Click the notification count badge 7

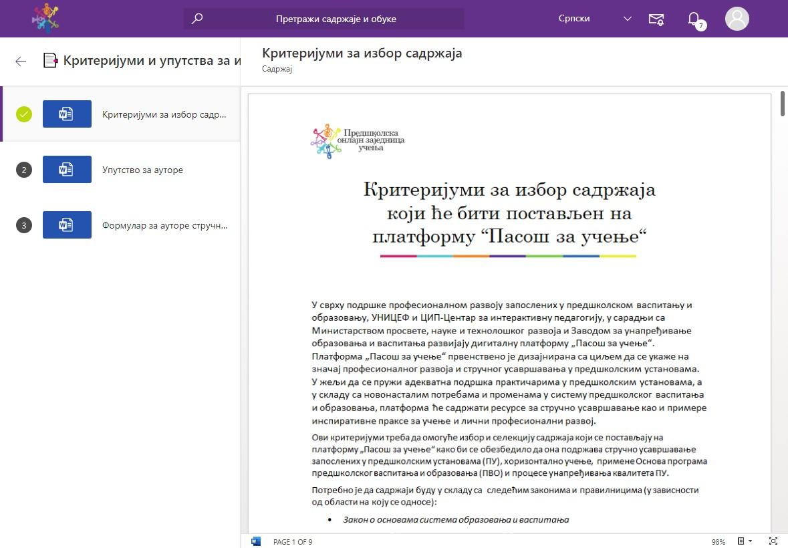[x=700, y=25]
